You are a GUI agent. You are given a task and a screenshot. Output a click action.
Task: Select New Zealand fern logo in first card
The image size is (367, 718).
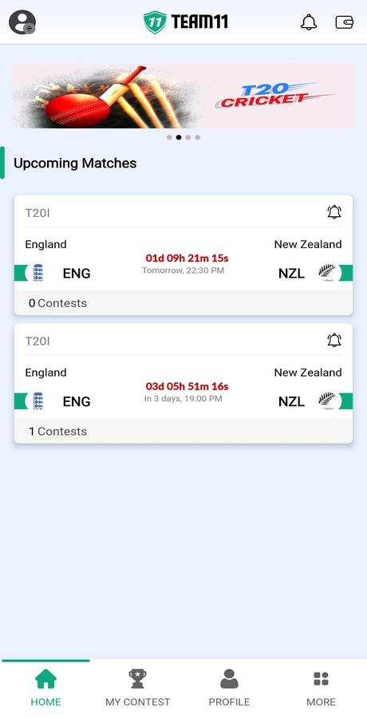tap(326, 273)
